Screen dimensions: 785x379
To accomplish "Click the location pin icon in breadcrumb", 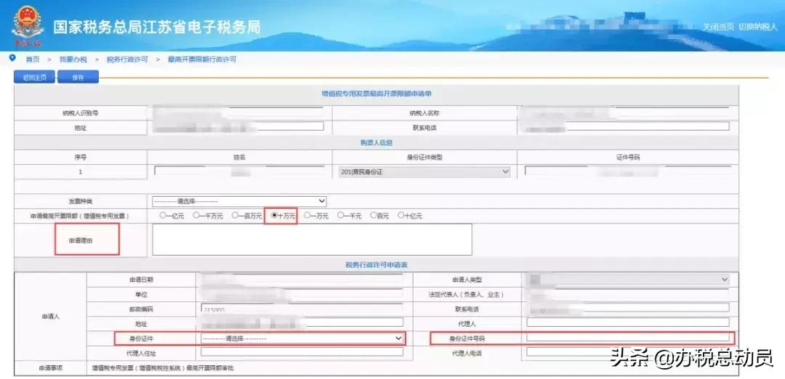I will [13, 59].
